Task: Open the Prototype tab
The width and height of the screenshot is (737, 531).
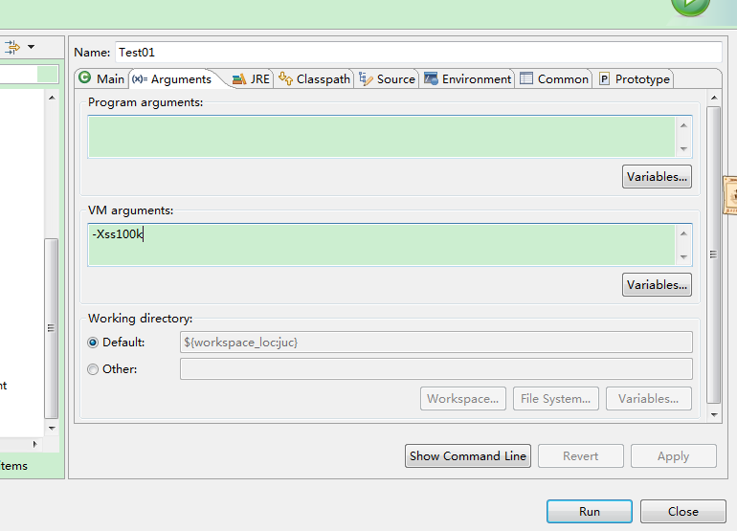Action: [x=635, y=79]
